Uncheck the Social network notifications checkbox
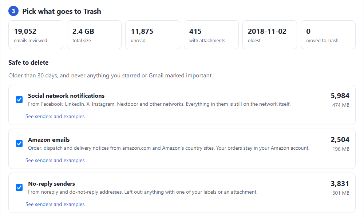Viewport: 364px width, 218px height. (19, 100)
